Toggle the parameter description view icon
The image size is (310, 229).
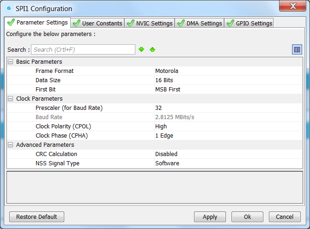(297, 49)
